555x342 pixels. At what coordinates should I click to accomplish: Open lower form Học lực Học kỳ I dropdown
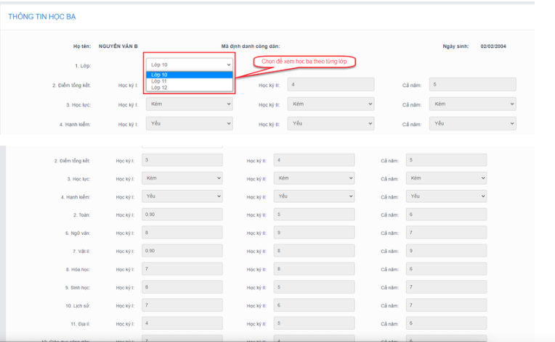pyautogui.click(x=182, y=178)
